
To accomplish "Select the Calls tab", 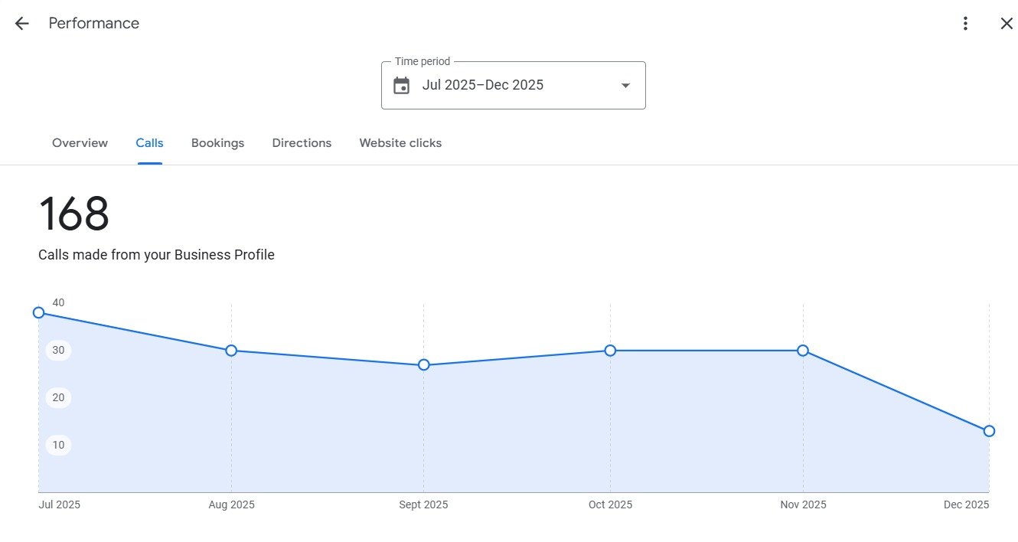I will click(x=149, y=143).
